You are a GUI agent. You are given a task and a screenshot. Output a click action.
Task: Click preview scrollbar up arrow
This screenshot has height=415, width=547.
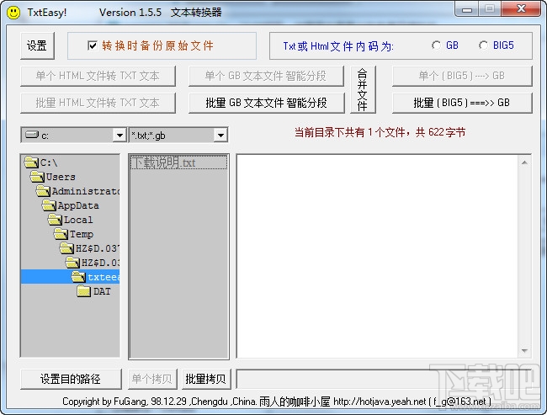tap(524, 162)
